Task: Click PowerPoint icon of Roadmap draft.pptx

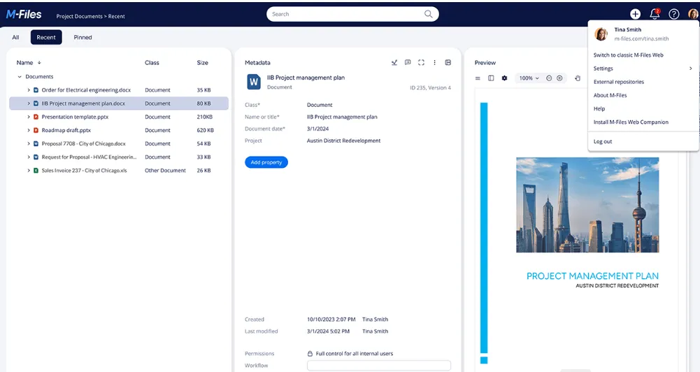Action: (36, 130)
